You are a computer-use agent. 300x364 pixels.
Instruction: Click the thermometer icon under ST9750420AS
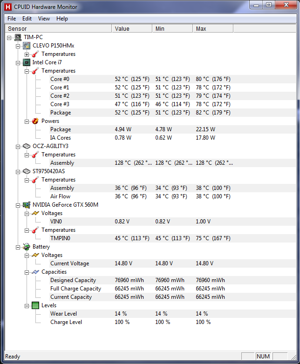[35, 180]
